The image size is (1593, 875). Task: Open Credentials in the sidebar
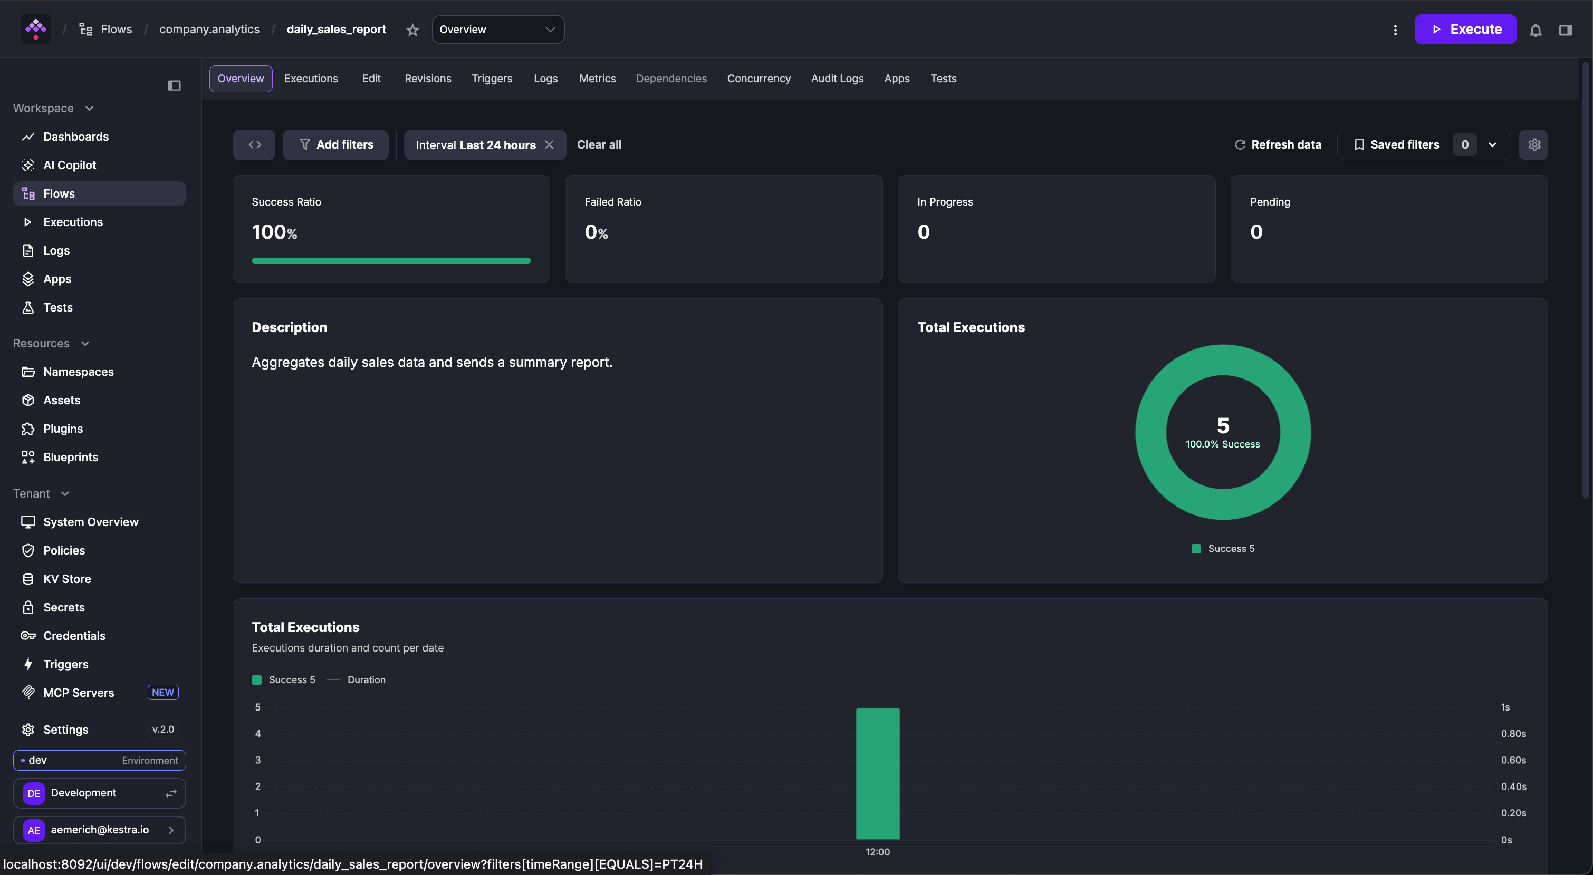pos(99,635)
